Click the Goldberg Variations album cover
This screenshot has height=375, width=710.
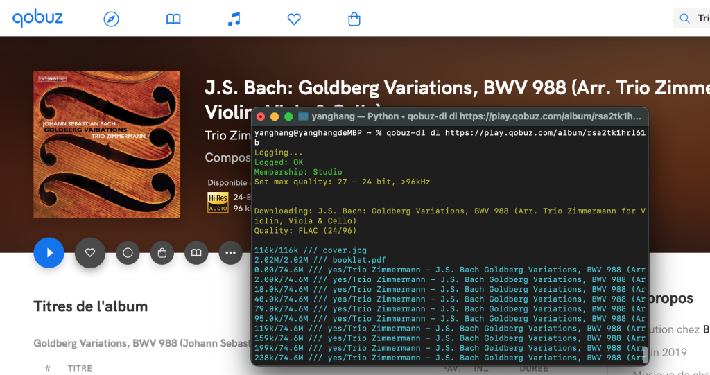click(x=107, y=144)
